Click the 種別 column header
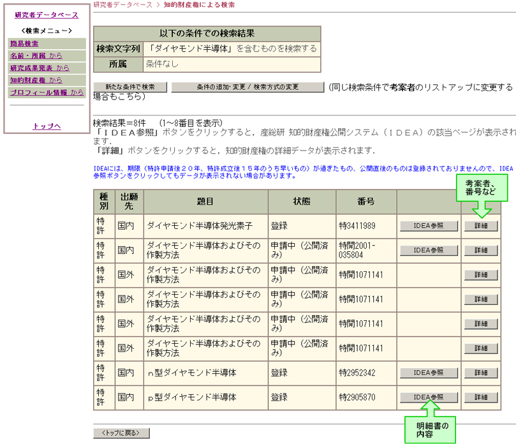The height and width of the screenshot is (444, 516). (104, 202)
